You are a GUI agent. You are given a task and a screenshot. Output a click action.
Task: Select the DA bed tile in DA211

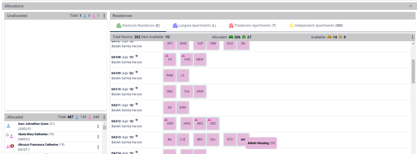coord(170,107)
